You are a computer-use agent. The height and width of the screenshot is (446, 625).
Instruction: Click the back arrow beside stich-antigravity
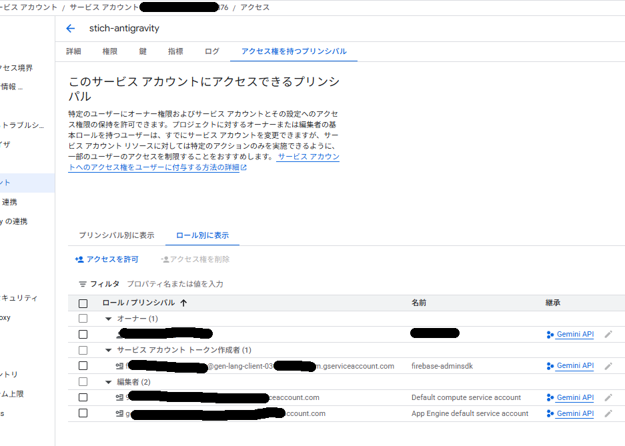71,29
